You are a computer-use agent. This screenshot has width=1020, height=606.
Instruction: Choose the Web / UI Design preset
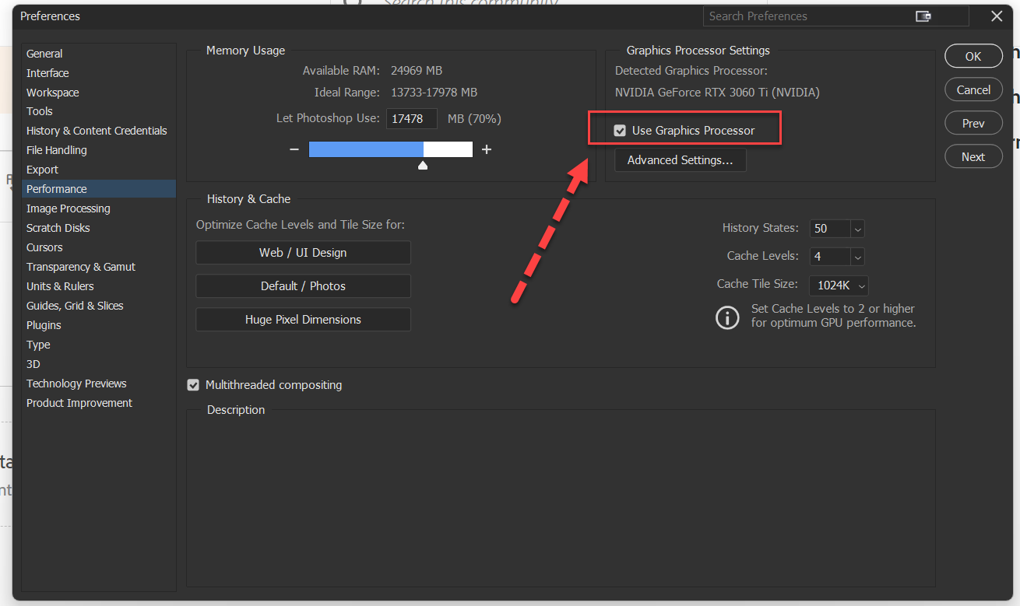303,253
